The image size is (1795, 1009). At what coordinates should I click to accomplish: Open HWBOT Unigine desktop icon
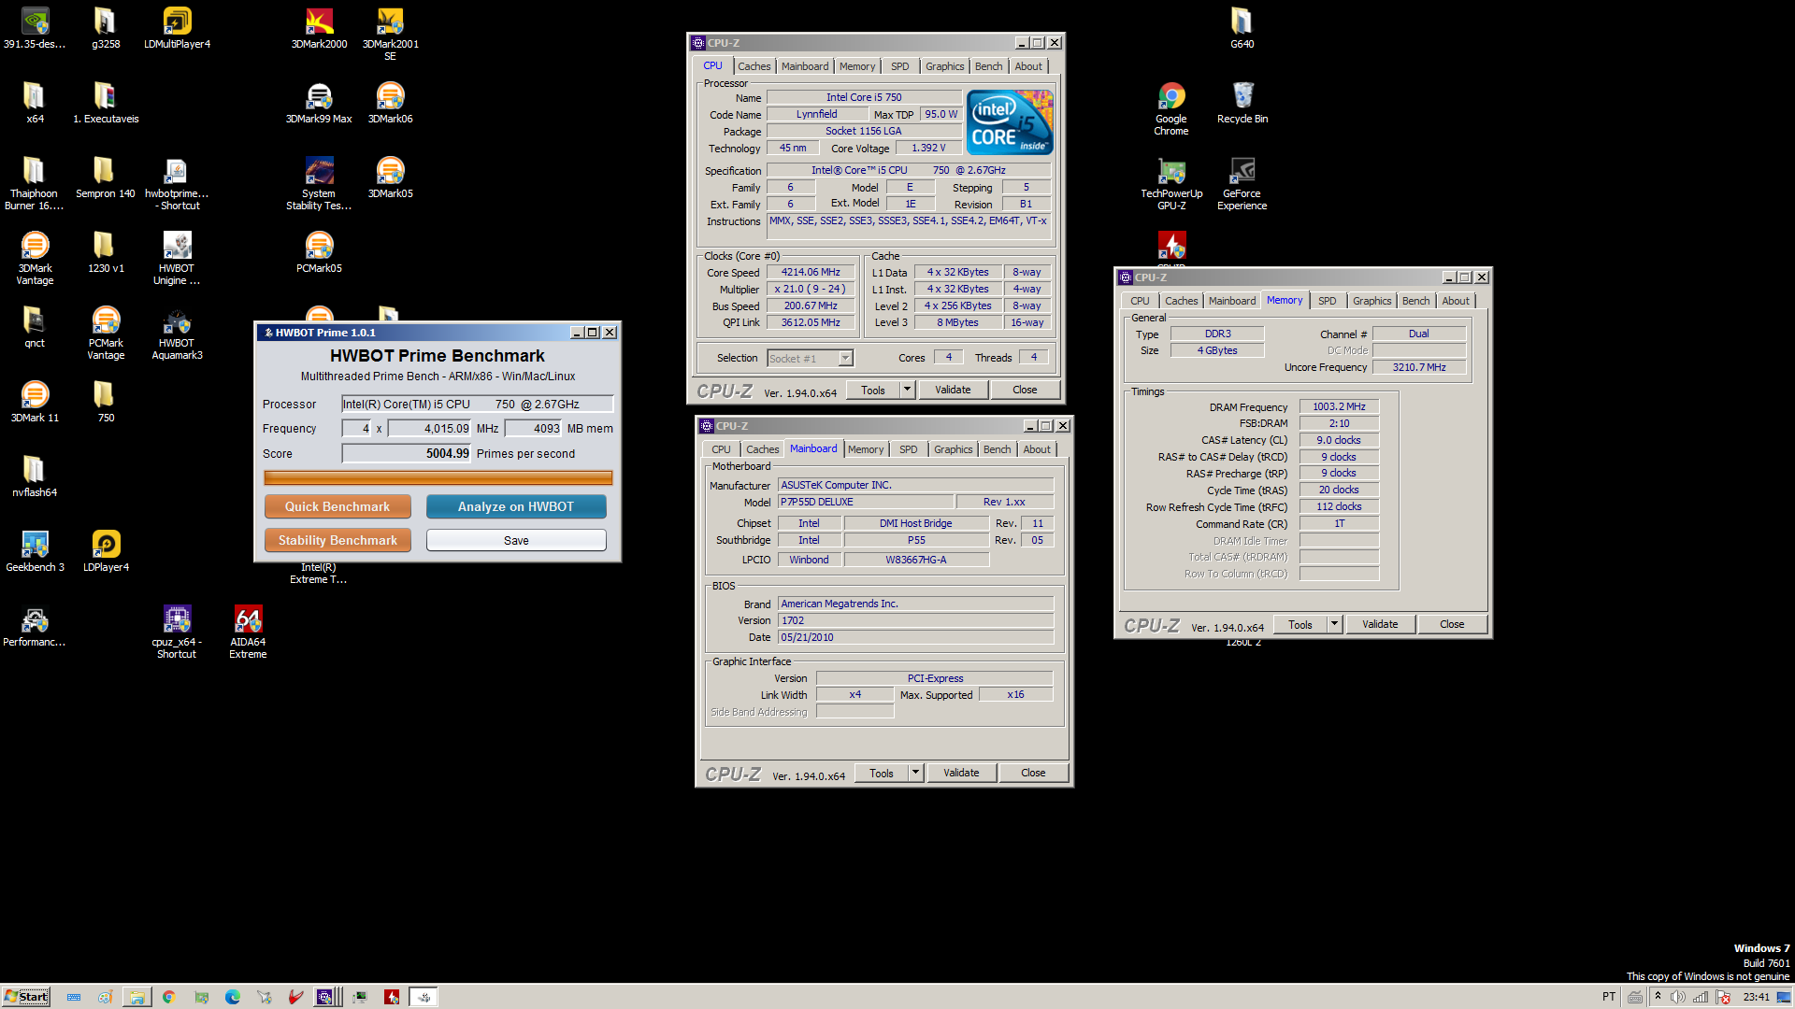pos(177,258)
